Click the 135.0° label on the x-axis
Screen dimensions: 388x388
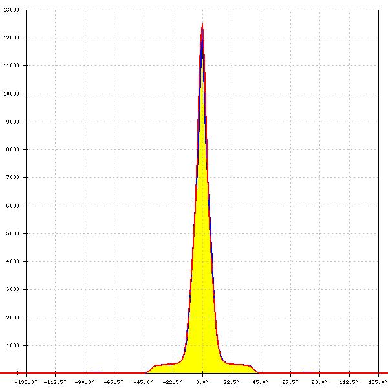(378, 382)
